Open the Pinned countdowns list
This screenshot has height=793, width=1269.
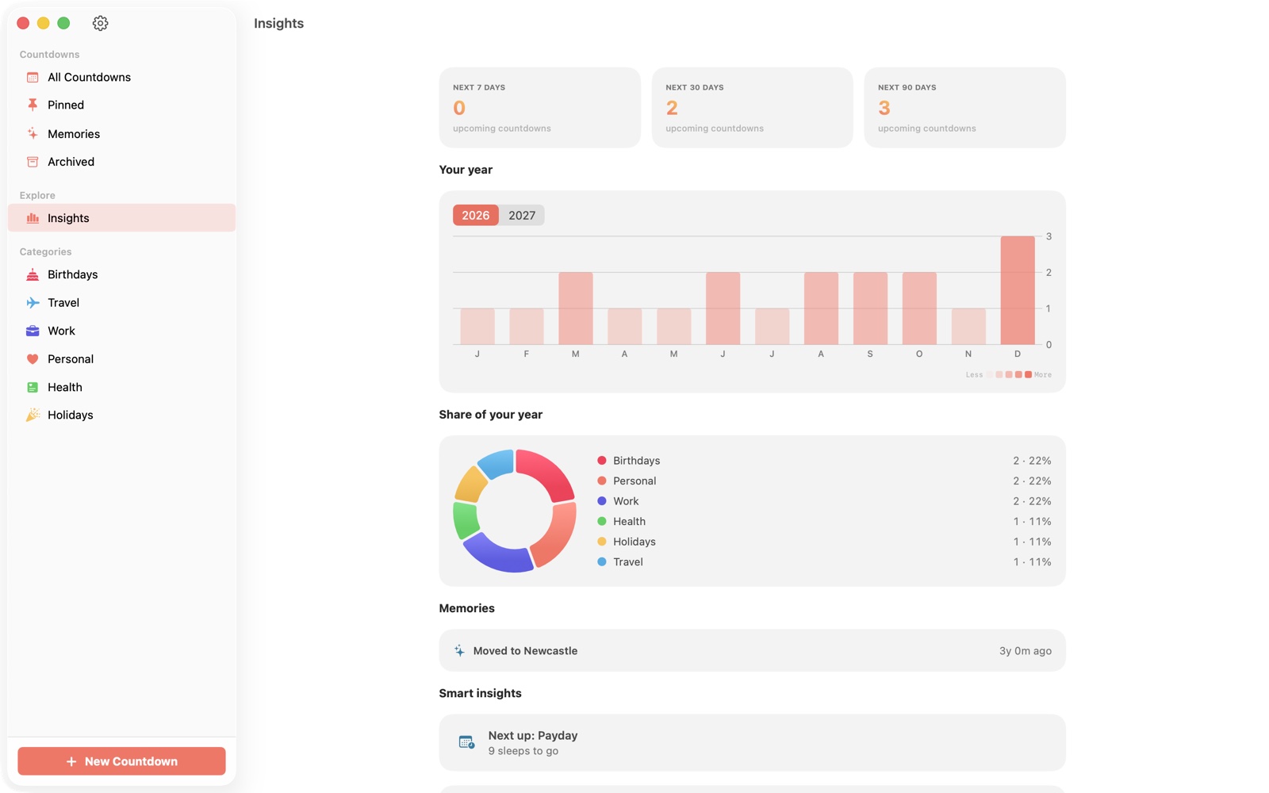click(x=121, y=105)
